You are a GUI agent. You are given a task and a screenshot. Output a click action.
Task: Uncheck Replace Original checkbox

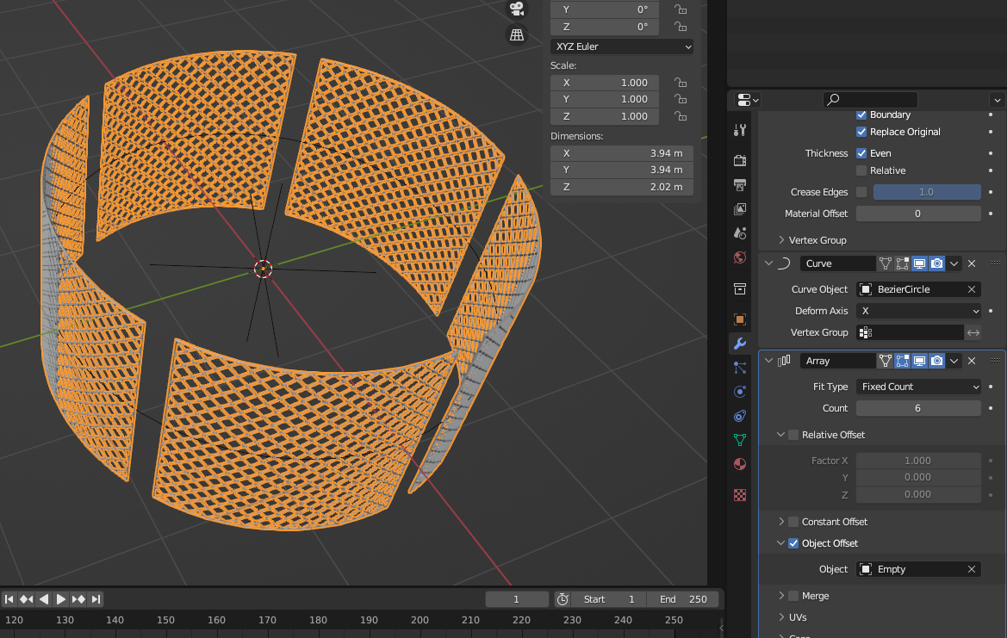tap(861, 132)
